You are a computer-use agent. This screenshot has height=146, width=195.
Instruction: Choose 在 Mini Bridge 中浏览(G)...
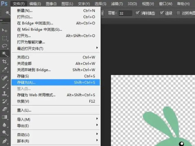pos(55,30)
